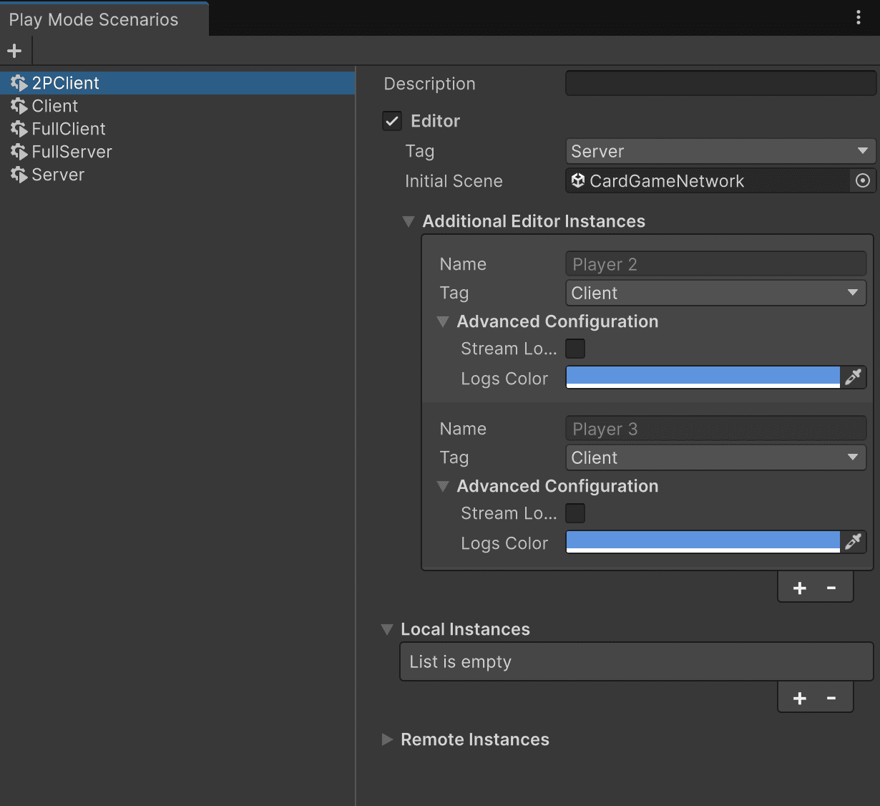The image size is (880, 806).
Task: Click the plus icon to add scenario
Action: point(14,51)
